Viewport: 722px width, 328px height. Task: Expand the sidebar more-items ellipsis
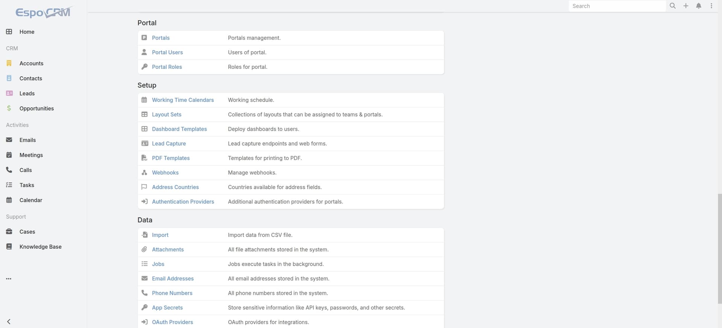pos(9,279)
